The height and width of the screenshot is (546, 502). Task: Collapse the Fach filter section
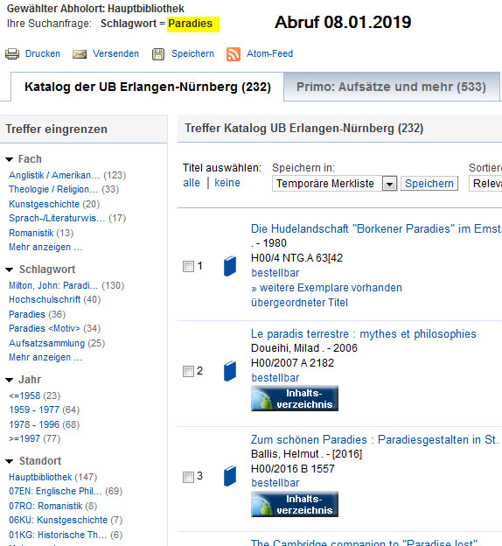point(10,159)
